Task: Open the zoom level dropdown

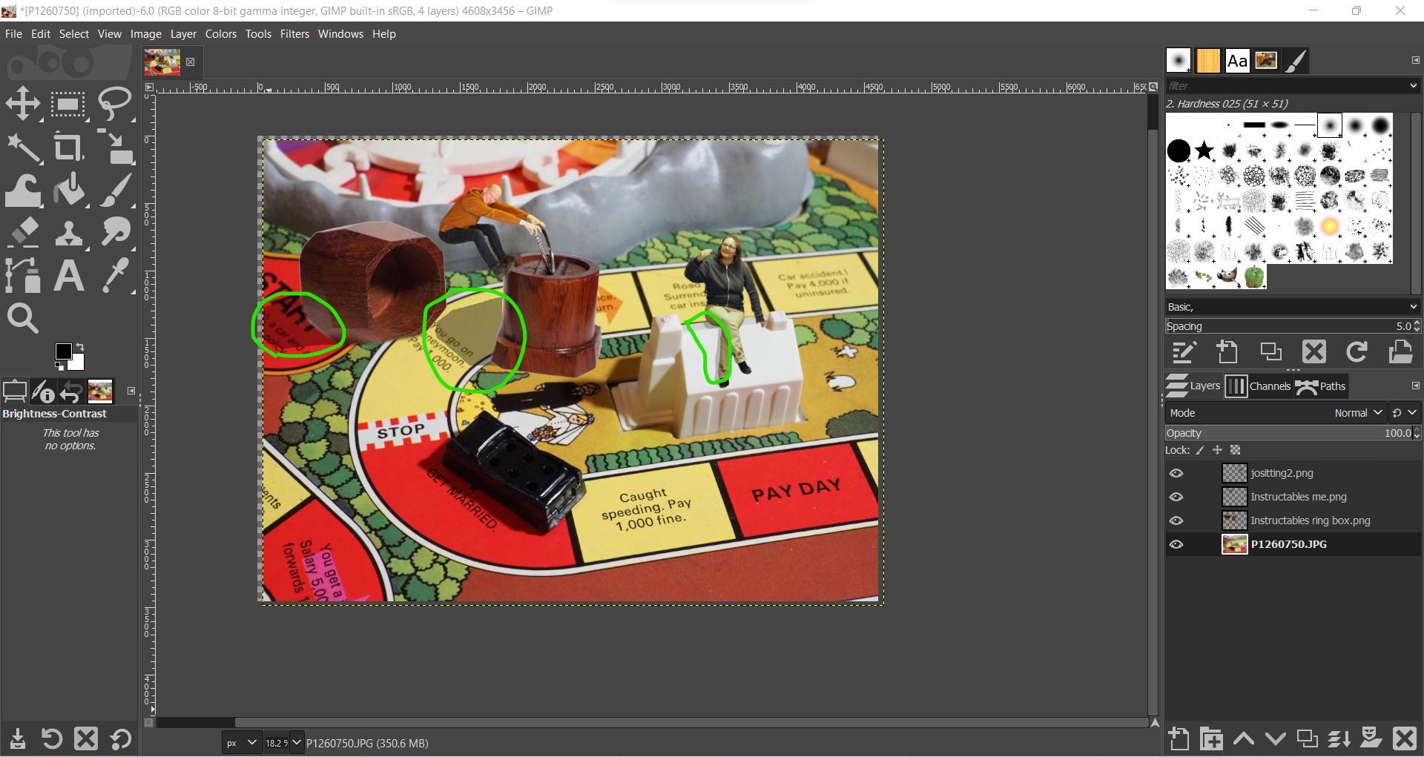Action: tap(296, 743)
